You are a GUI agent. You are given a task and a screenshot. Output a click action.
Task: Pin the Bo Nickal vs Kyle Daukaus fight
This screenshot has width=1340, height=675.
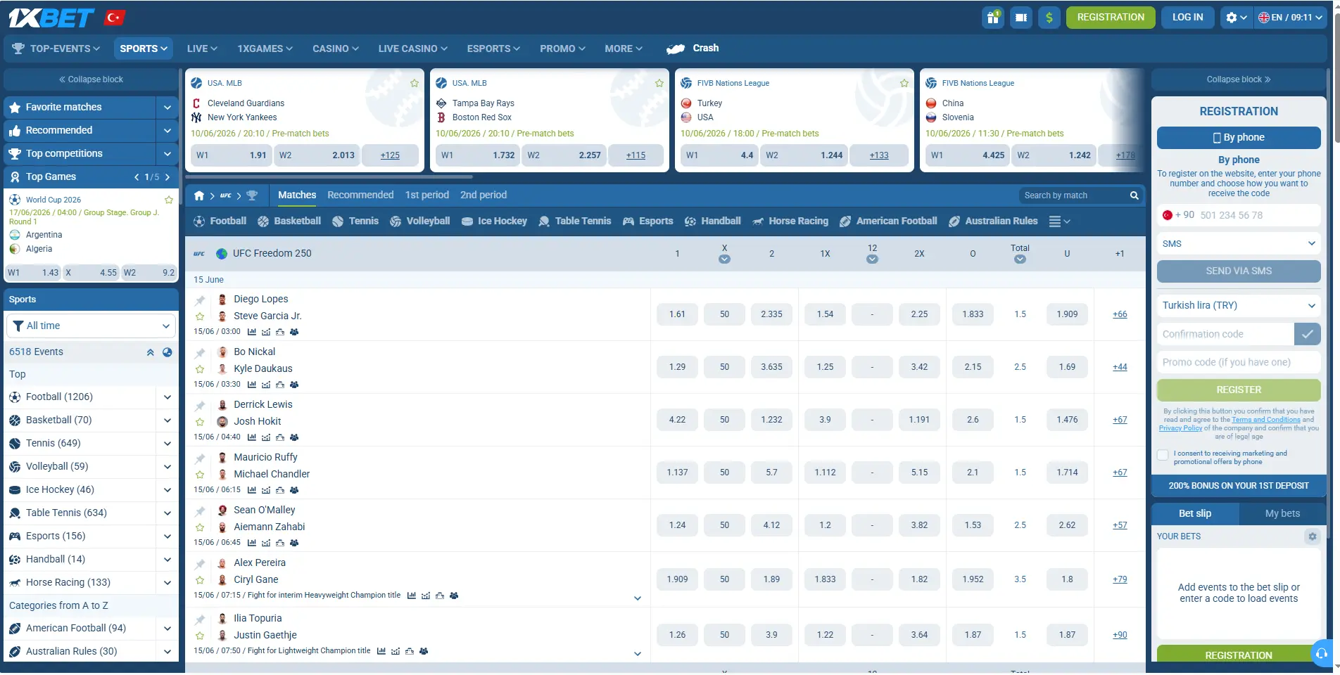click(x=200, y=353)
